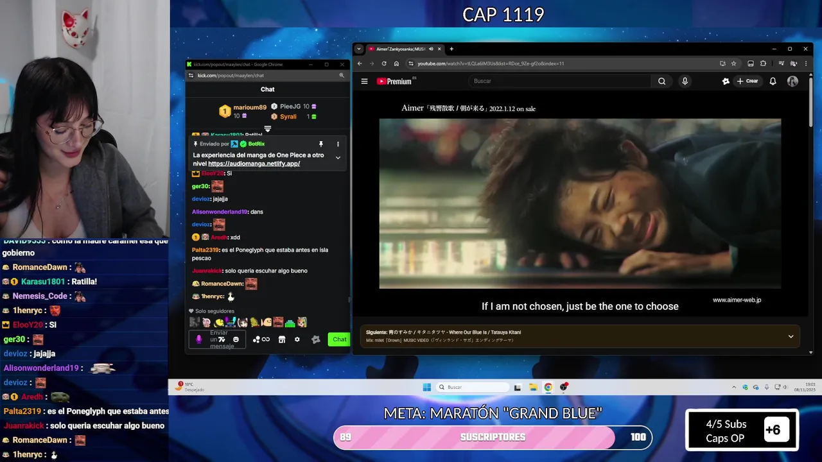Open site info icon in YouTube address bar
Viewport: 822px width, 462px height.
coord(410,64)
